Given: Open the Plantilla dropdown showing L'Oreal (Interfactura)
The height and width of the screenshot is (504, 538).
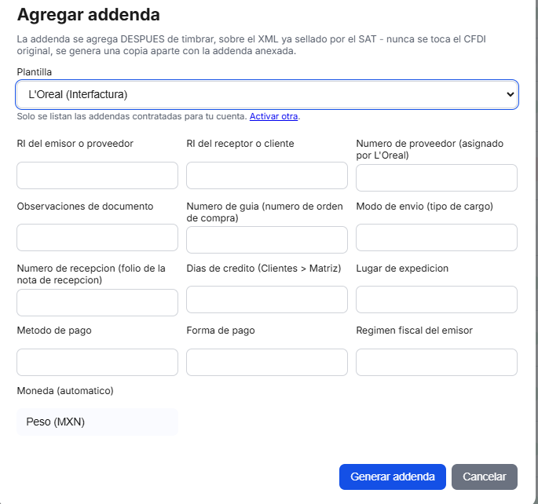Looking at the screenshot, I should click(x=267, y=95).
